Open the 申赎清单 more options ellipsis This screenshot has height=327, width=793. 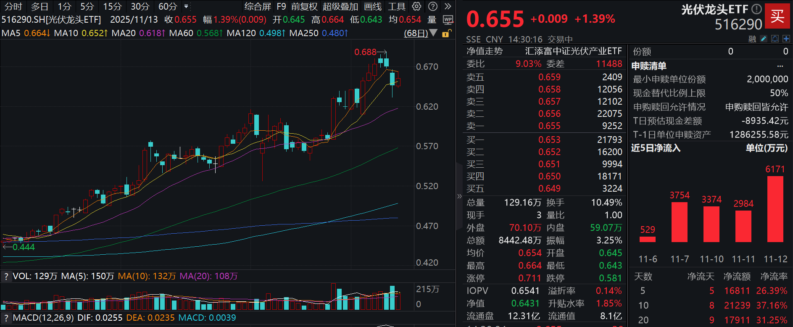coord(780,66)
